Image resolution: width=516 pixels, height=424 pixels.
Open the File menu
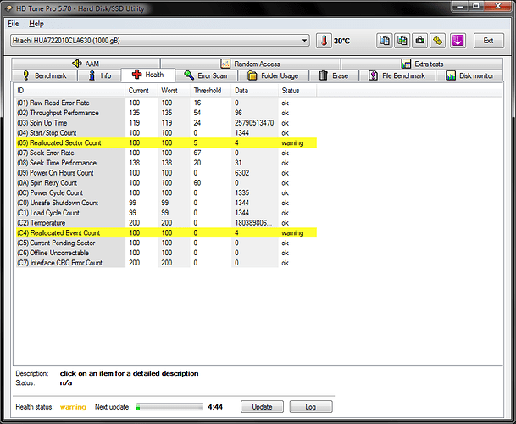14,24
